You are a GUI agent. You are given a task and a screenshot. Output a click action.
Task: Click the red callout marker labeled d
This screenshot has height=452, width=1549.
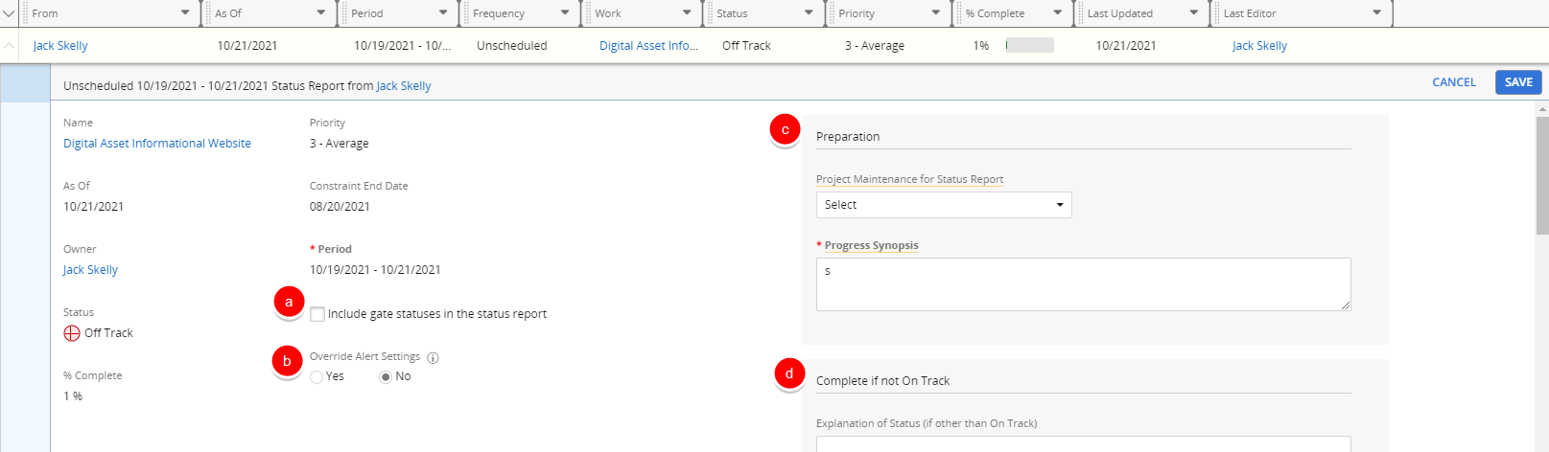click(x=789, y=374)
